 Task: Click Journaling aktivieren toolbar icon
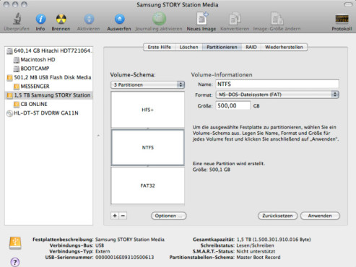pos(159,19)
